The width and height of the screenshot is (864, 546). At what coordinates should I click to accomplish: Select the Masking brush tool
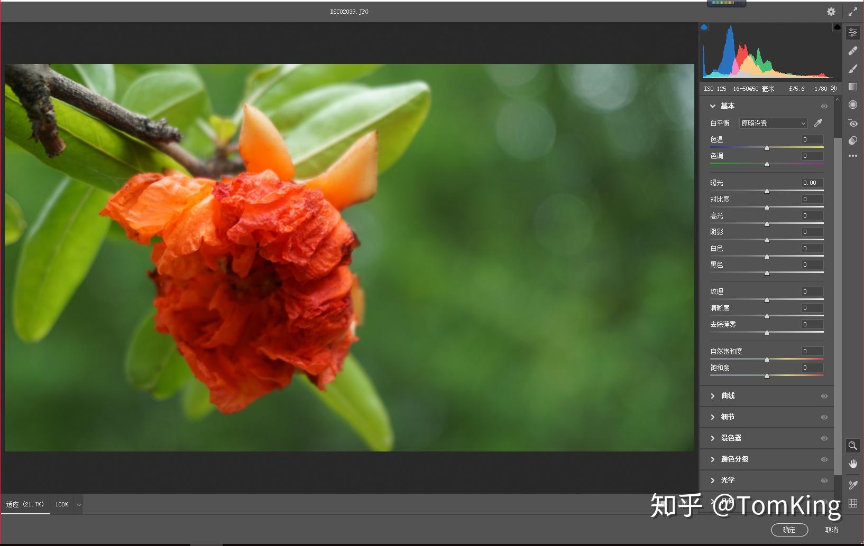pyautogui.click(x=853, y=69)
